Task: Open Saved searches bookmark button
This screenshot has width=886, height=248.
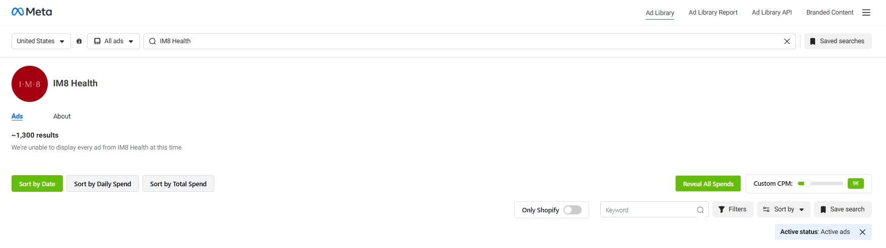Action: click(x=838, y=41)
